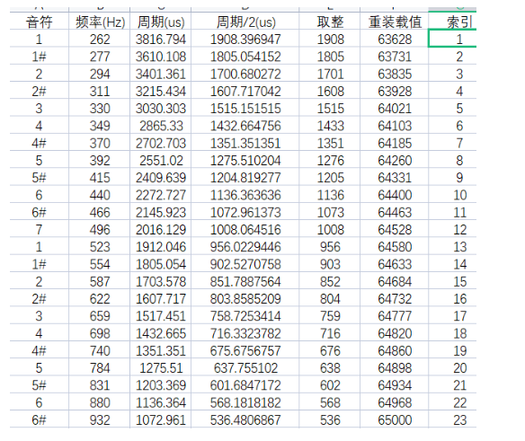This screenshot has height=441, width=525.
Task: Click frequency cell 622
Action: pyautogui.click(x=100, y=299)
